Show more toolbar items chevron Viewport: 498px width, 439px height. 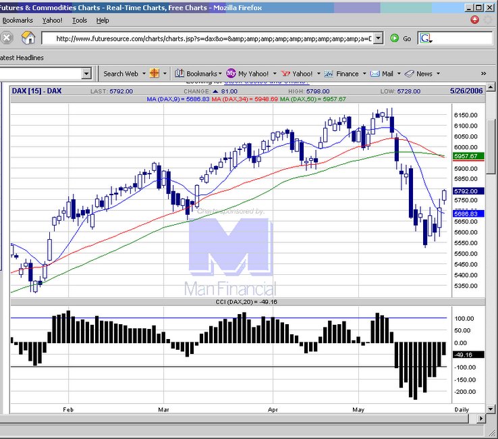(x=483, y=74)
